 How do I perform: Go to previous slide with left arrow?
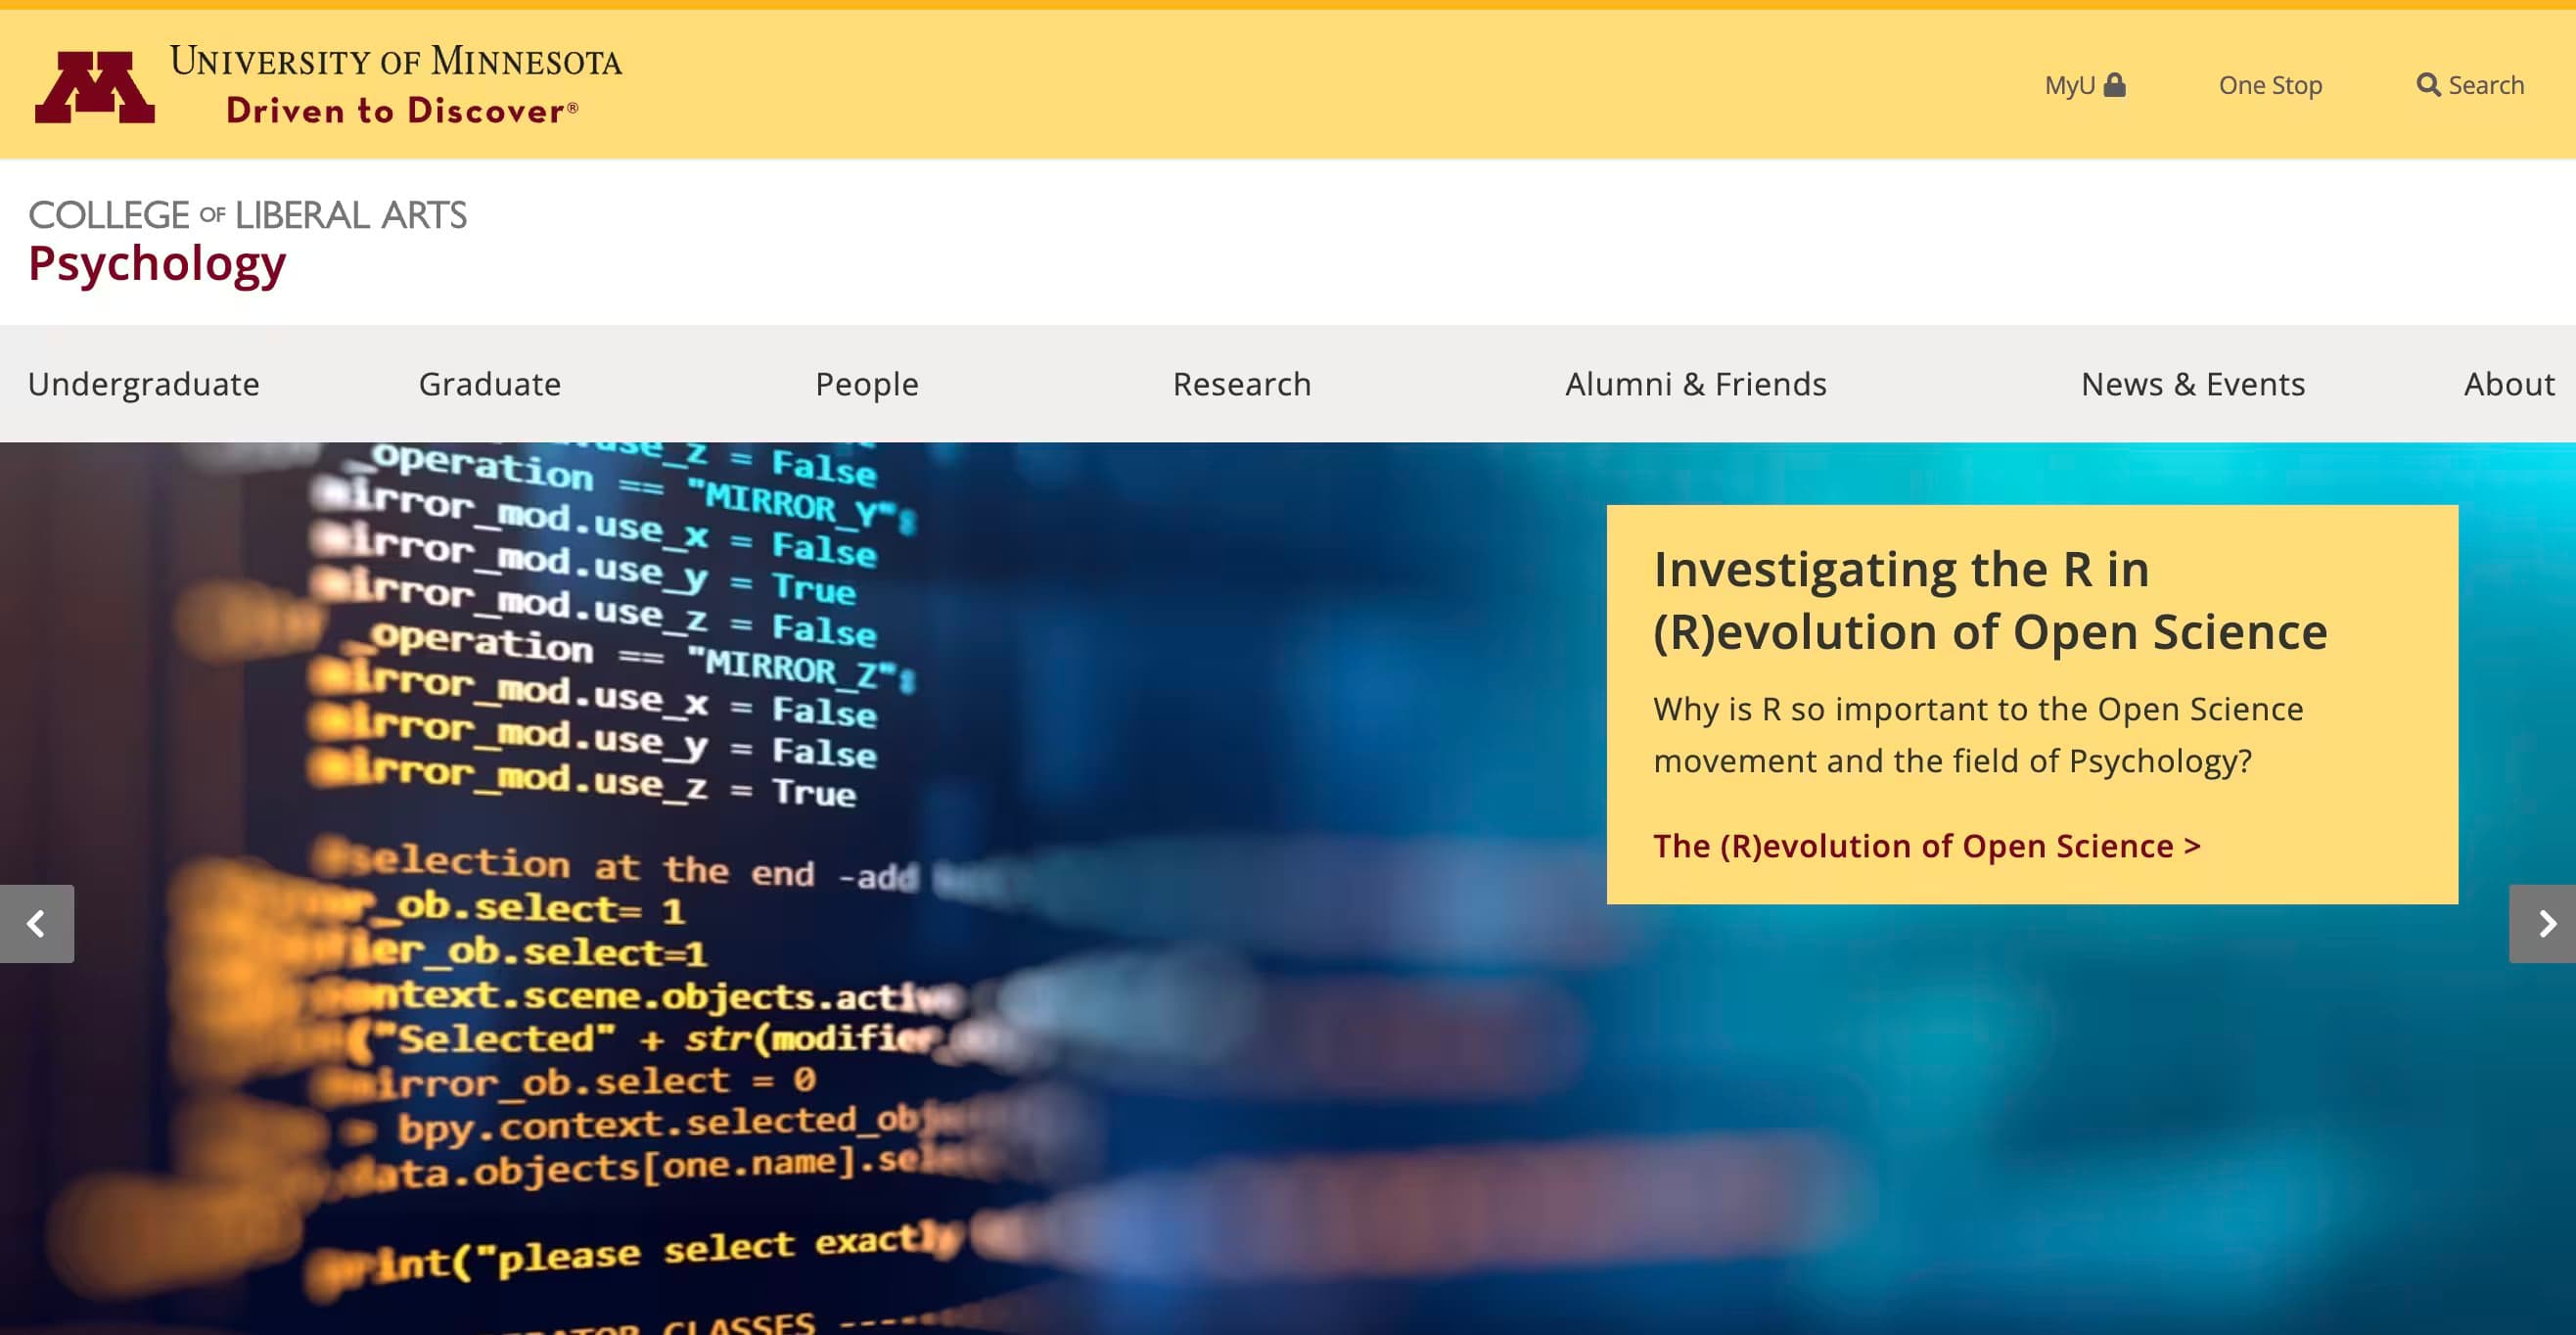37,923
